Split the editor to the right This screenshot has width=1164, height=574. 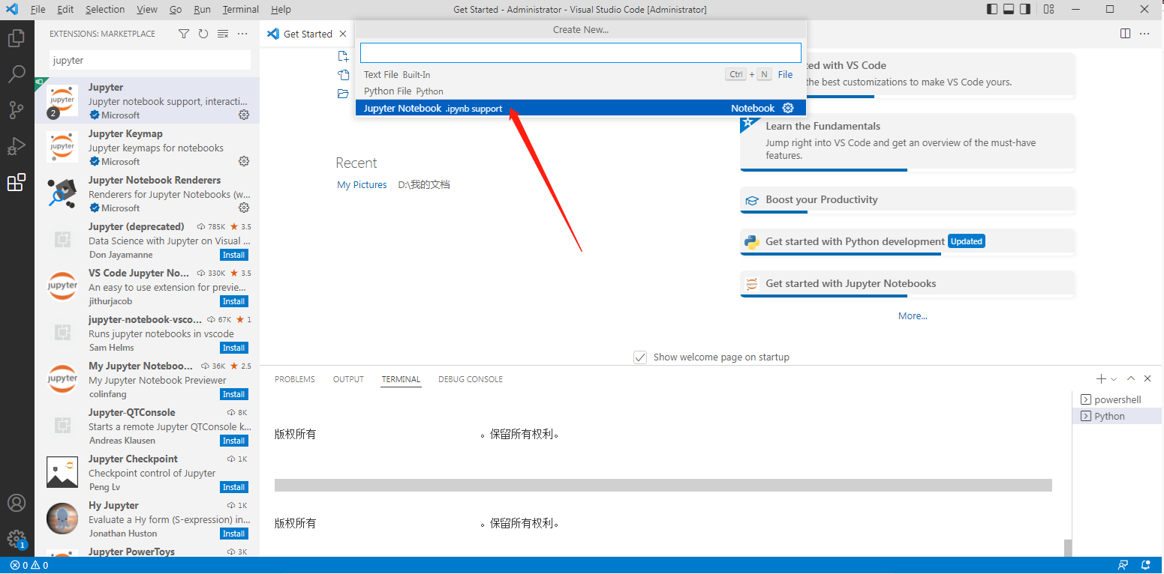[x=1125, y=34]
